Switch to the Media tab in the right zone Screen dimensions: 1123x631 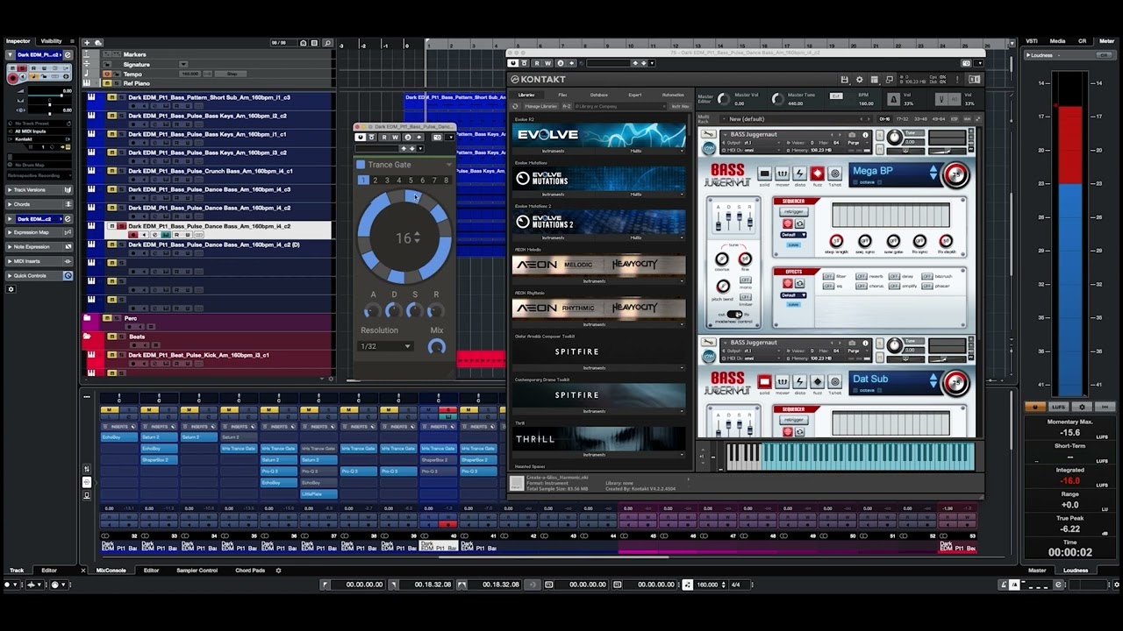(1058, 41)
